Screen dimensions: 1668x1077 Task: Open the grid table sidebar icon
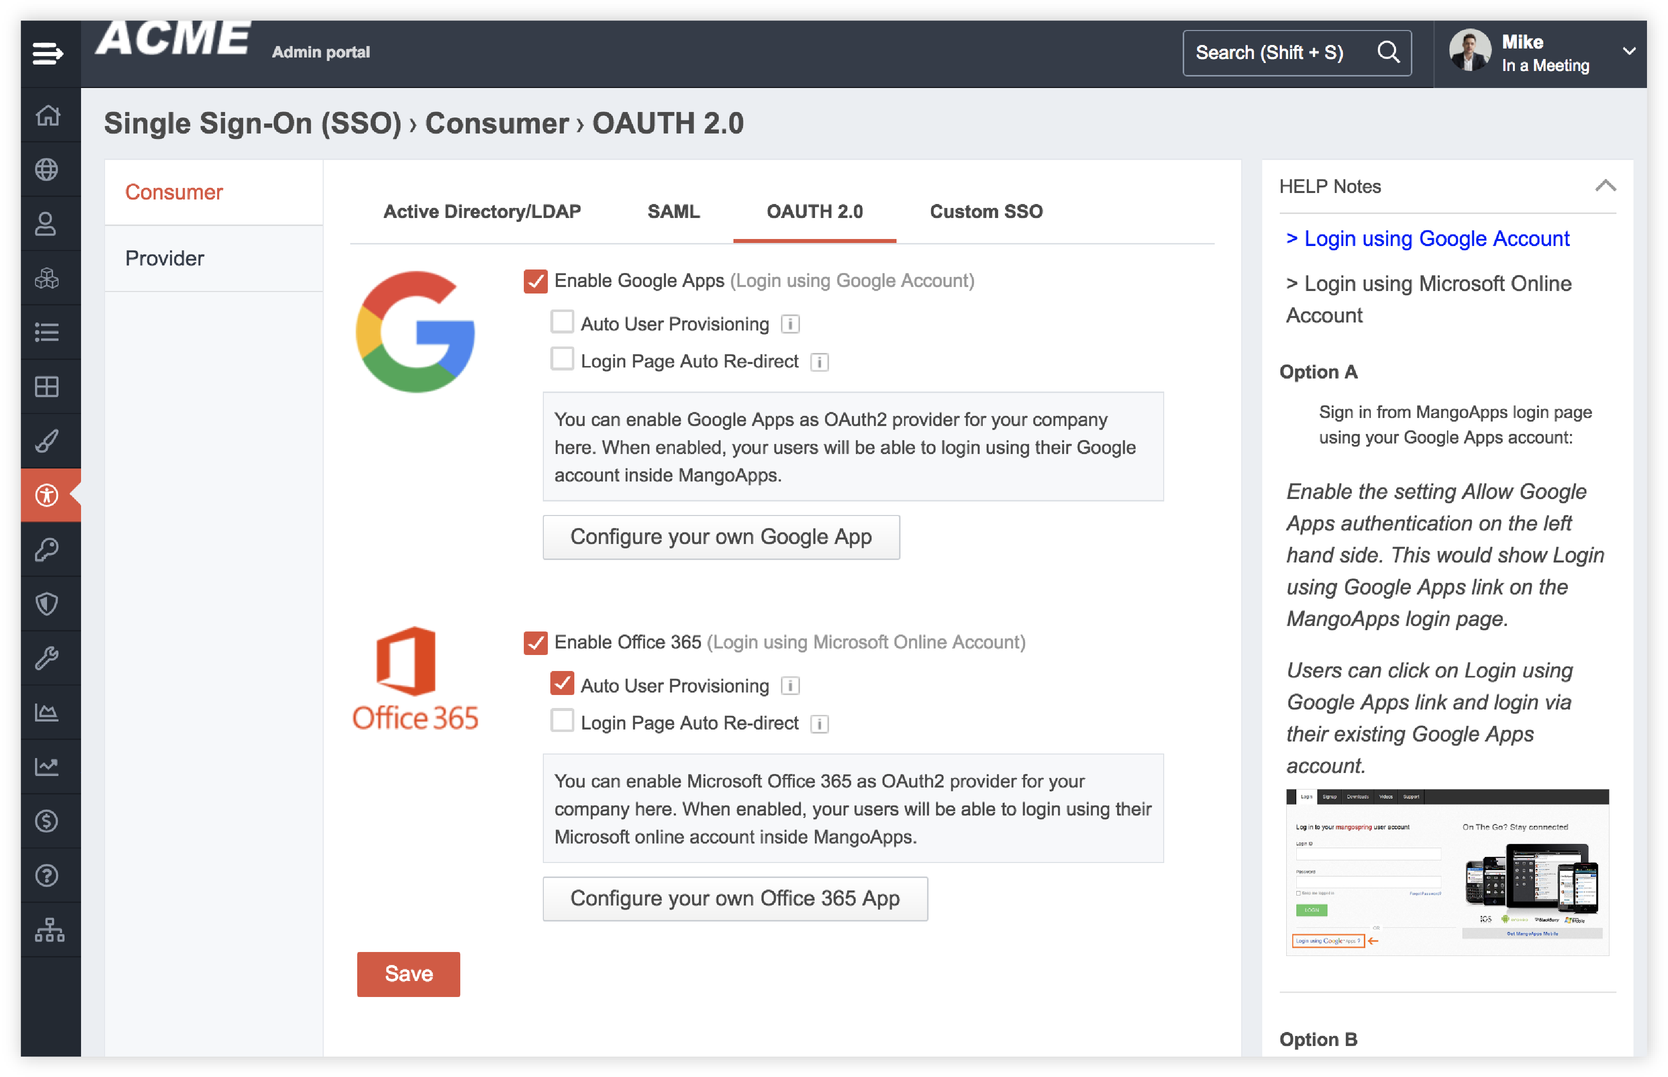coord(47,386)
